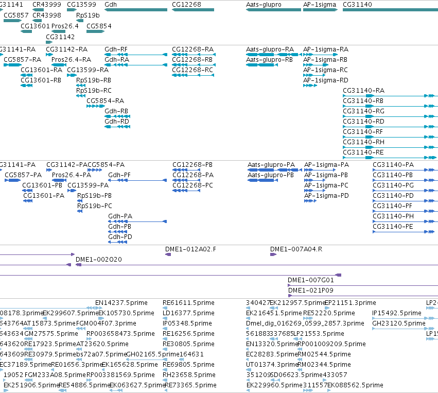
Task: Select the FGM004F07.3prime EST label
Action: (106, 323)
